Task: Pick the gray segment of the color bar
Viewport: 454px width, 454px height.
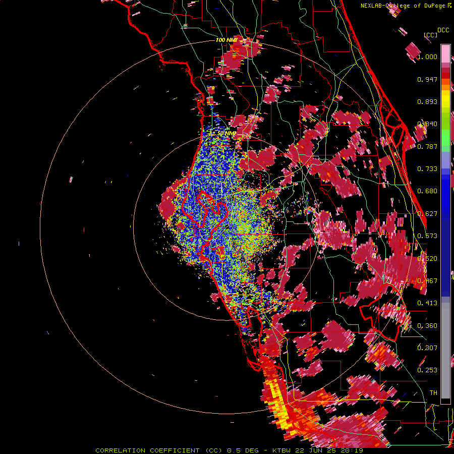Action: coord(445,352)
